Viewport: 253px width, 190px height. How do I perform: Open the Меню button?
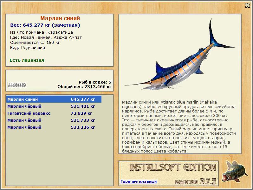17,85
